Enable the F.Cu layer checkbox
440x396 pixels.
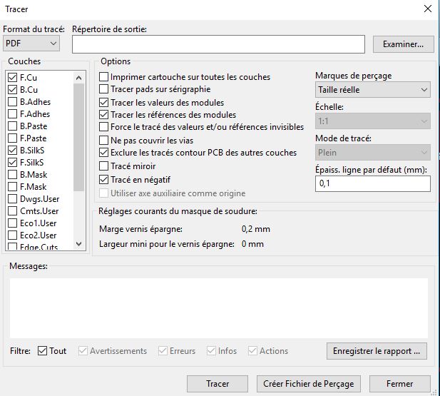pyautogui.click(x=13, y=78)
